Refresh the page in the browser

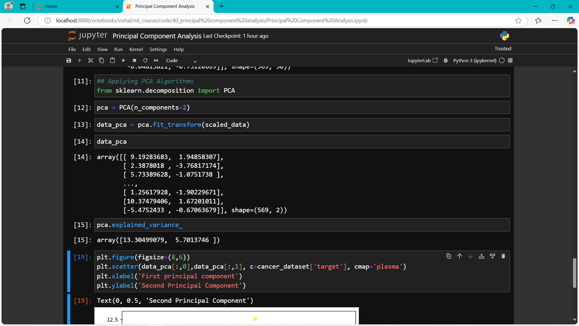click(x=28, y=21)
